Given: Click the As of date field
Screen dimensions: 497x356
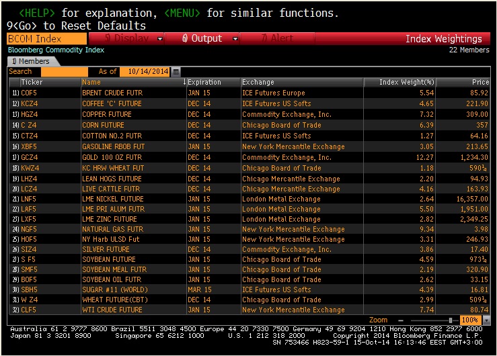Looking at the screenshot, I should click(x=145, y=71).
